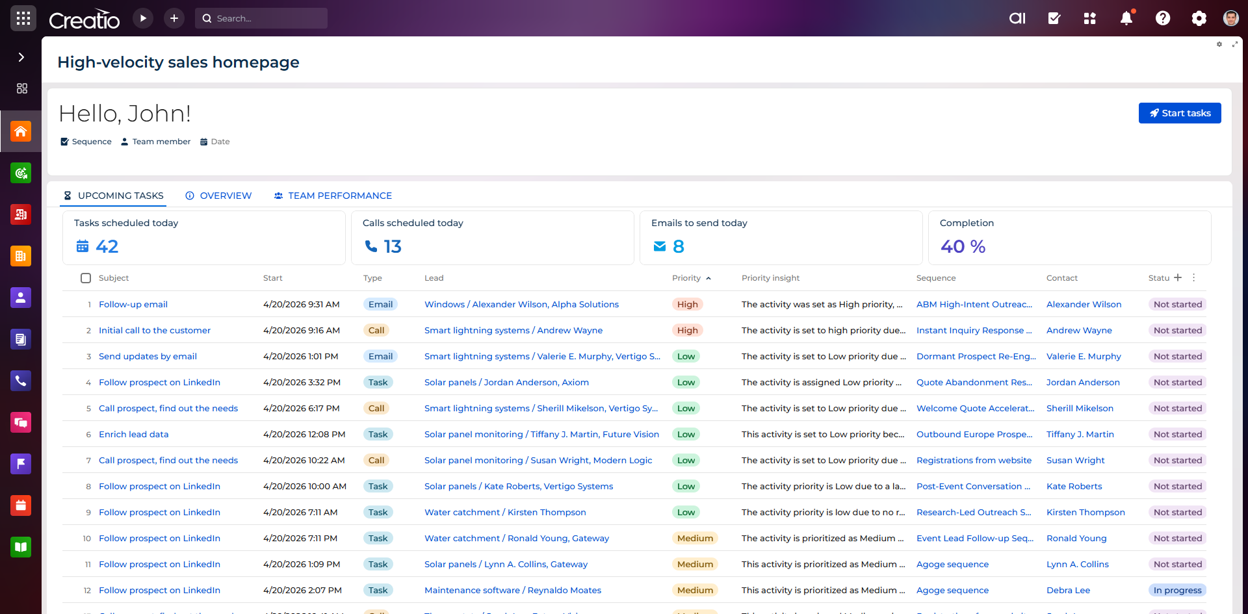Open the phone calls sidebar section

21,381
